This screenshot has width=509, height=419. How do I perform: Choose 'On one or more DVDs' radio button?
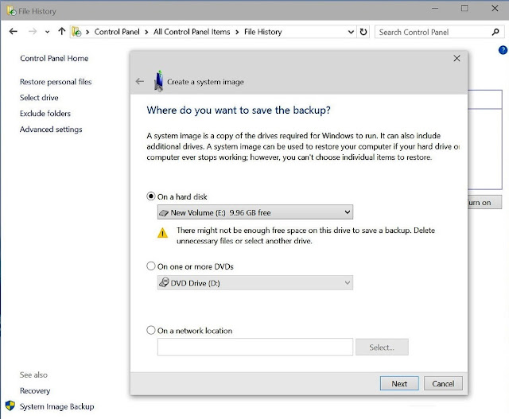pos(152,266)
